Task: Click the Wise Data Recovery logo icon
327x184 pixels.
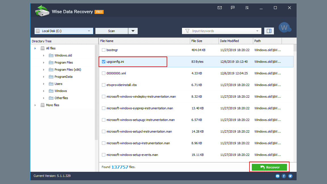Action: click(42, 11)
